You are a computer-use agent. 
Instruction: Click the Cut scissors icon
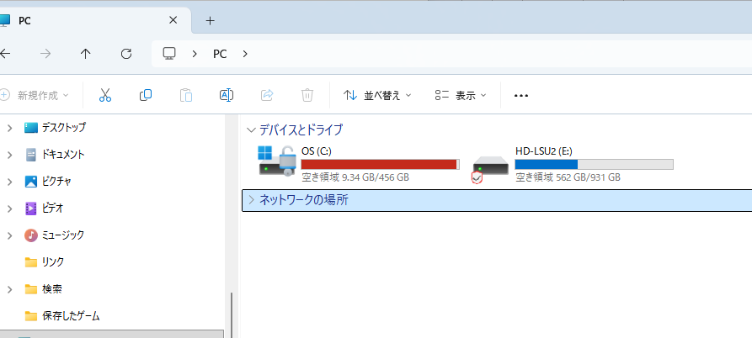(x=105, y=95)
